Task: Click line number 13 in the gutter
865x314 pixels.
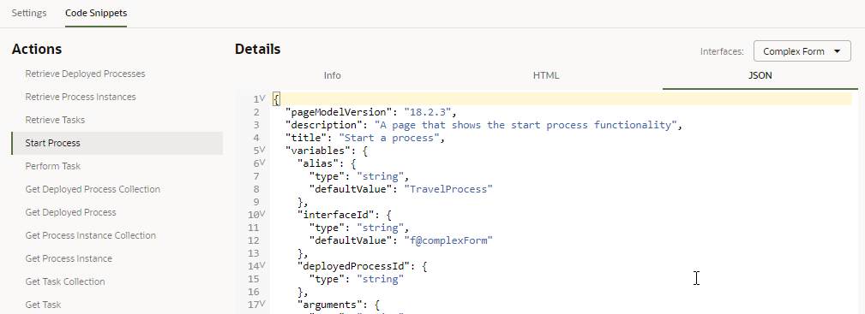Action: pos(254,253)
